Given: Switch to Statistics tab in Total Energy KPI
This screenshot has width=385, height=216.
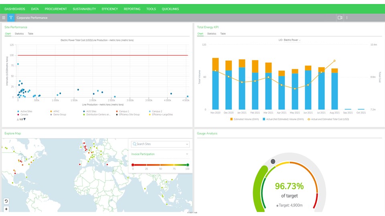Looking at the screenshot, I should click(212, 34).
